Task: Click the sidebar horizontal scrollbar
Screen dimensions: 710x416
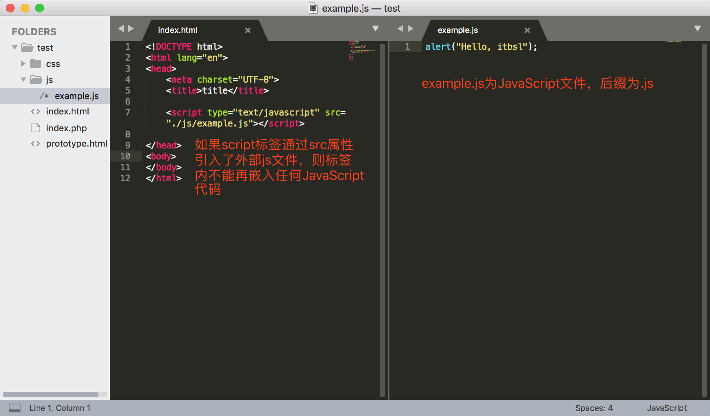Action: pos(51,394)
